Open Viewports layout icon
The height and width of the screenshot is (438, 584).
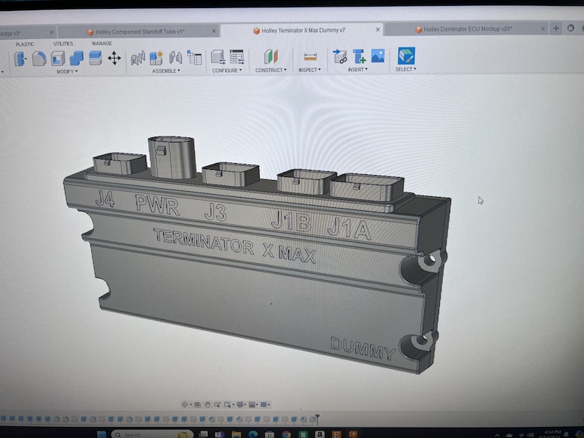264,404
